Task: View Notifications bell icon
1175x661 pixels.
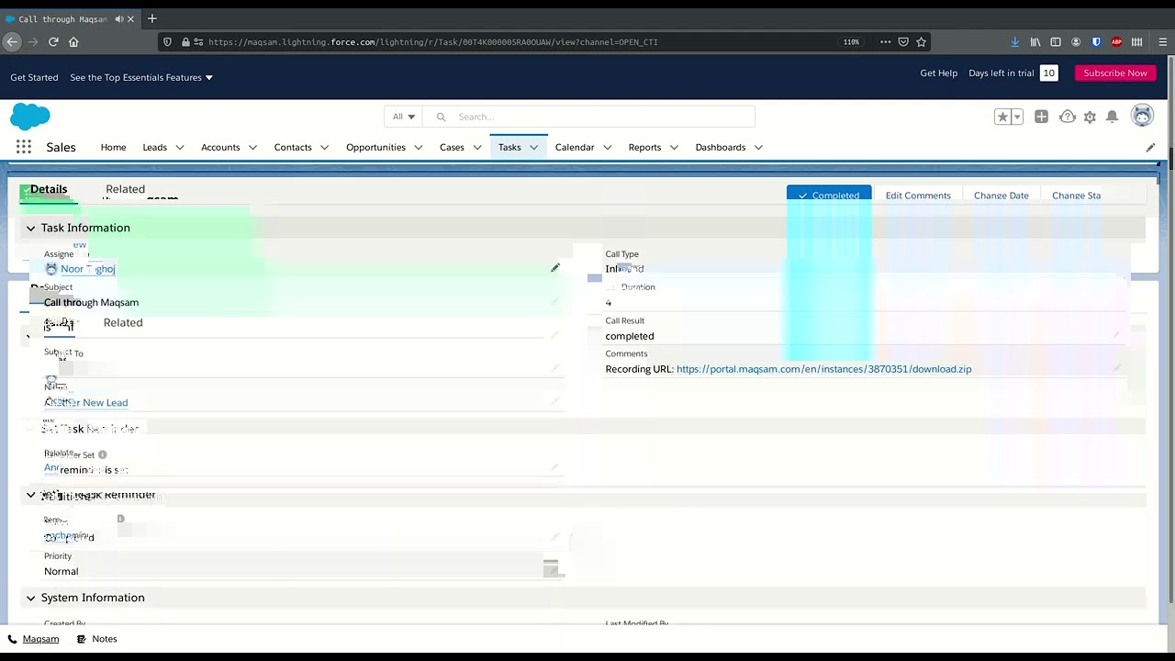Action: click(x=1112, y=117)
